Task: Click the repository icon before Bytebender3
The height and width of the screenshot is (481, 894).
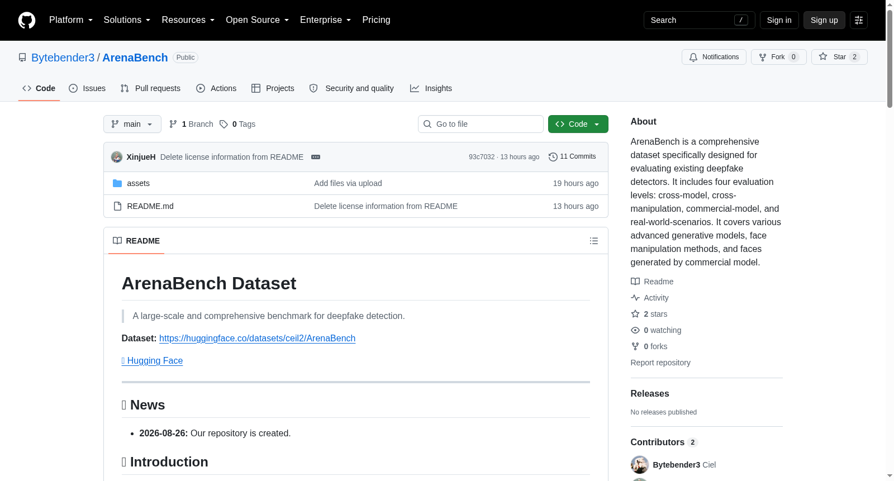Action: [x=22, y=58]
